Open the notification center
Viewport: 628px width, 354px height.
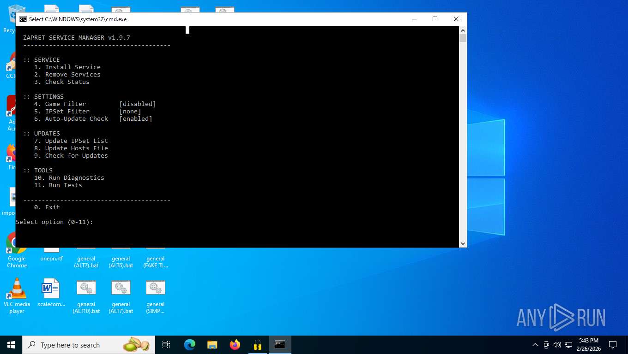click(x=613, y=345)
